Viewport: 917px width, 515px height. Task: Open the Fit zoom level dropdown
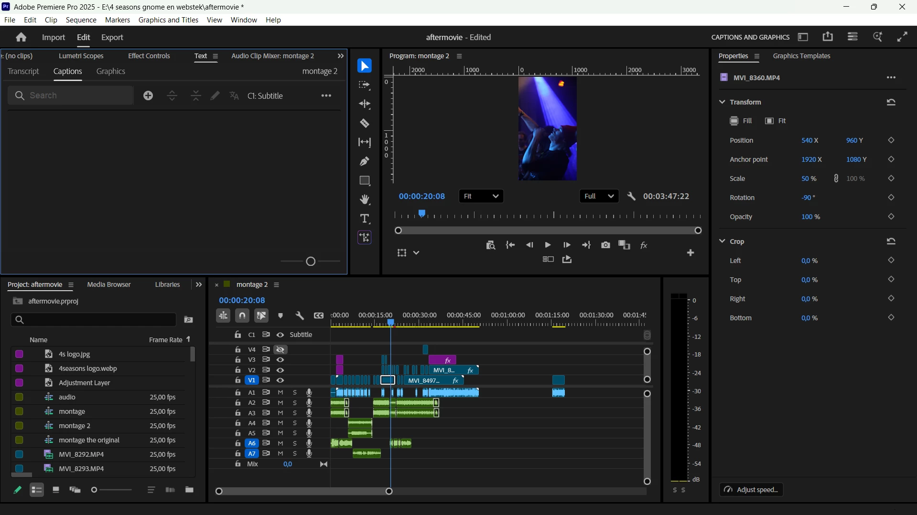pos(481,197)
